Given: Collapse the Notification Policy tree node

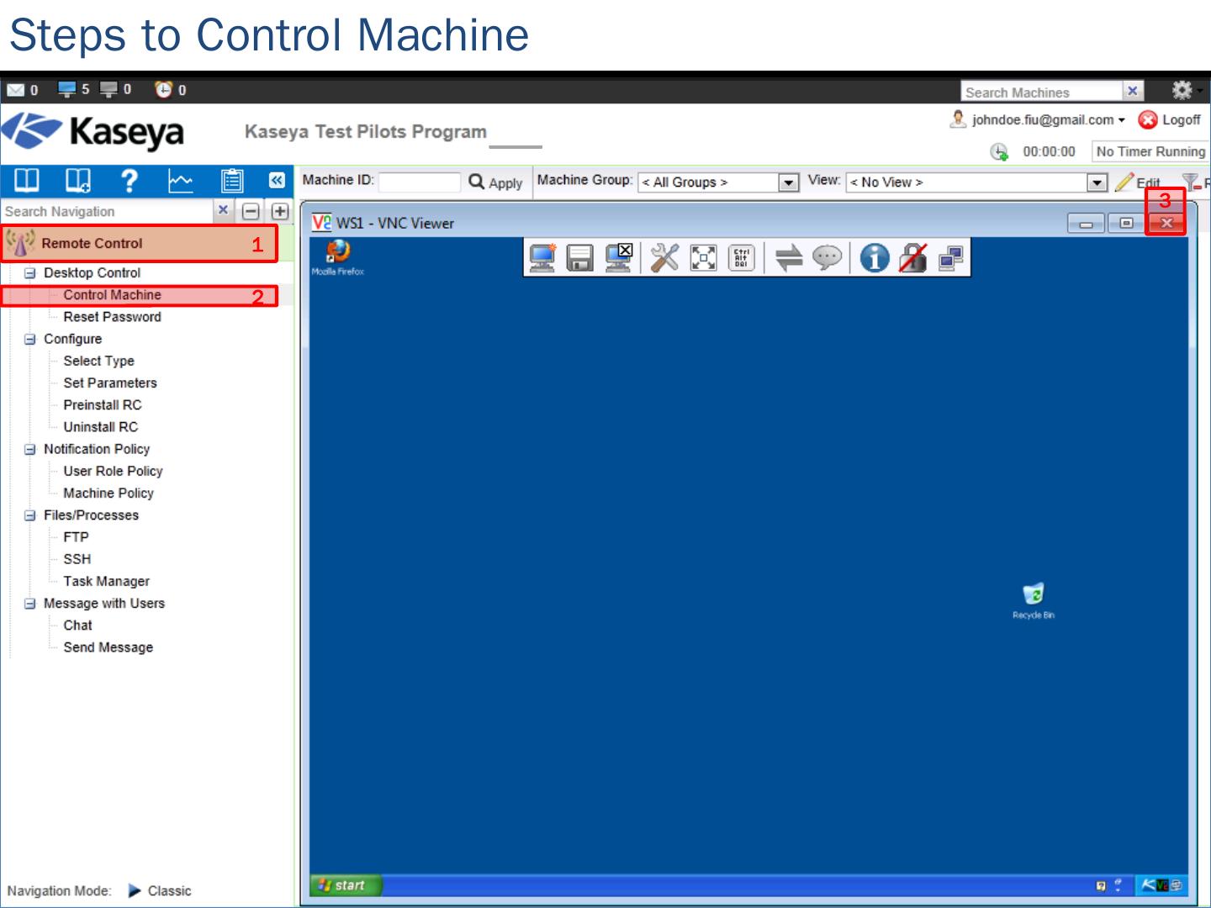Looking at the screenshot, I should point(30,449).
